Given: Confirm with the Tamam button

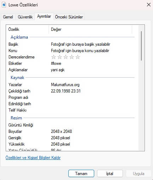Looking at the screenshot, I should click(x=81, y=174).
